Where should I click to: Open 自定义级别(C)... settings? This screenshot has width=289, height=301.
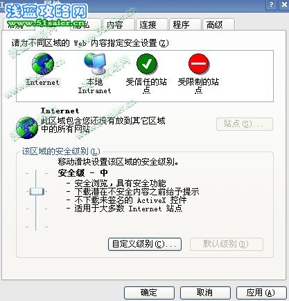145,244
